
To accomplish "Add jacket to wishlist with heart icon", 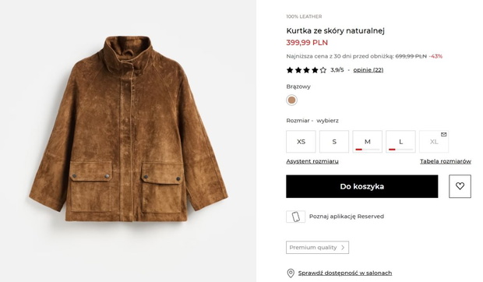I will 460,186.
